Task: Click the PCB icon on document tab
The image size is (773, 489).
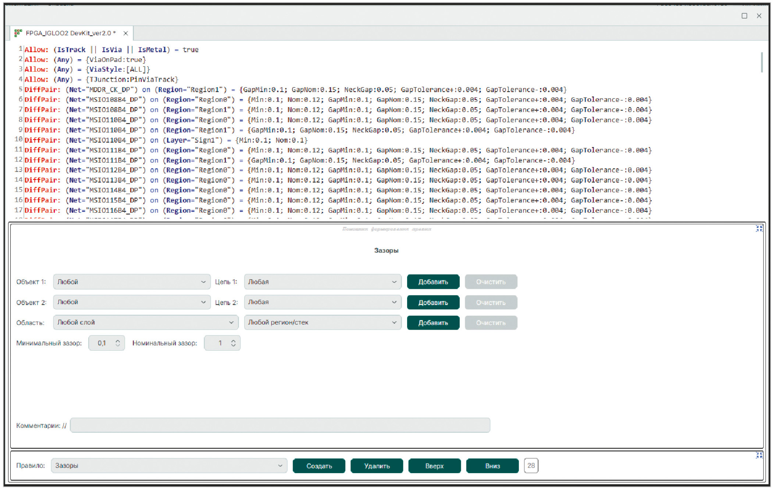Action: tap(18, 33)
